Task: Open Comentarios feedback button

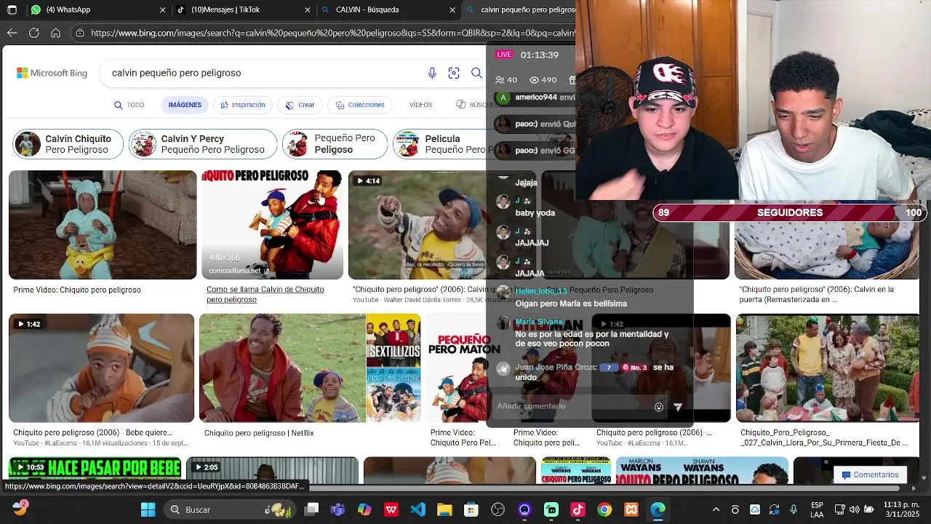Action: [870, 475]
